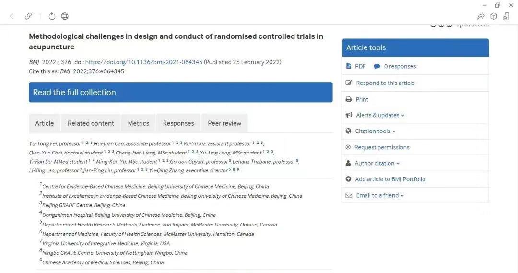
Task: Expand the Alerts & updates menu
Action: [380, 115]
